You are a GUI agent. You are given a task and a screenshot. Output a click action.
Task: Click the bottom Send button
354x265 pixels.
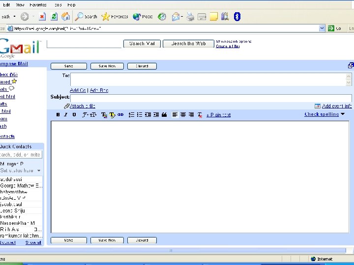pyautogui.click(x=69, y=240)
